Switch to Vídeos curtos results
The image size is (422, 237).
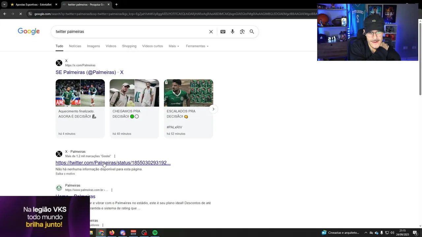152,46
